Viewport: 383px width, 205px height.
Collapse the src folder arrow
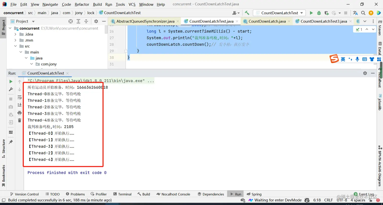coord(15,46)
